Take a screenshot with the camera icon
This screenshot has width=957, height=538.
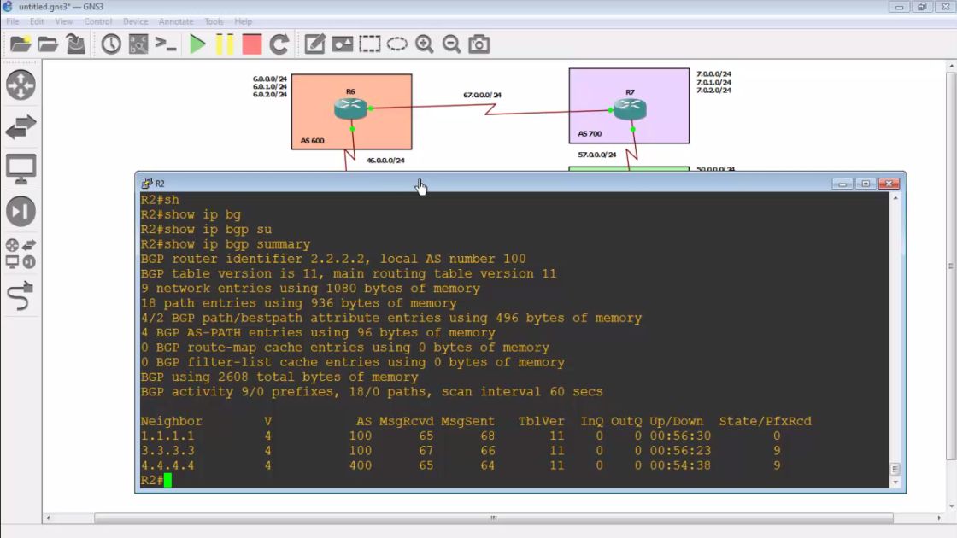(x=479, y=44)
